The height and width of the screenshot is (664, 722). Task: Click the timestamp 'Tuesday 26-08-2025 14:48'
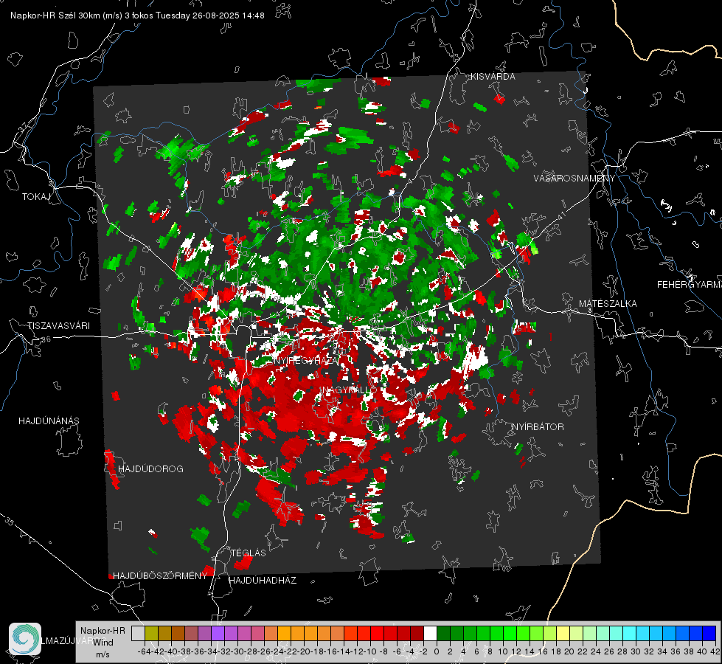click(210, 15)
